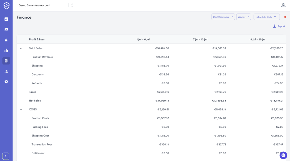290x161 pixels.
Task: Open the Don't Compare dropdown
Action: click(223, 17)
